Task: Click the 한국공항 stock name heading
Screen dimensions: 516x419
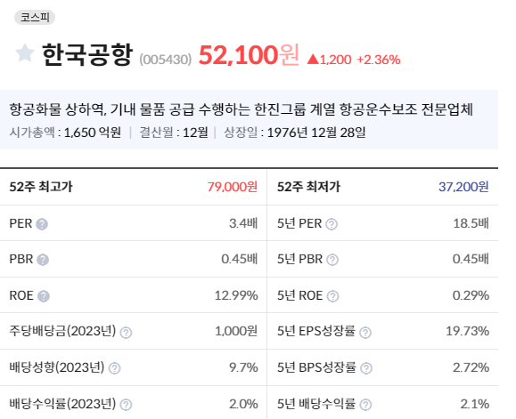Action: (x=87, y=54)
